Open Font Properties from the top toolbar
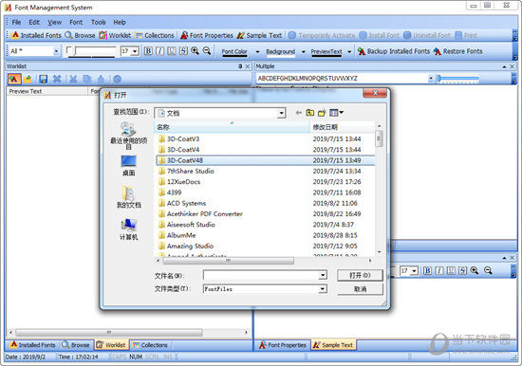Screen dimensions: 522x366 coord(207,35)
